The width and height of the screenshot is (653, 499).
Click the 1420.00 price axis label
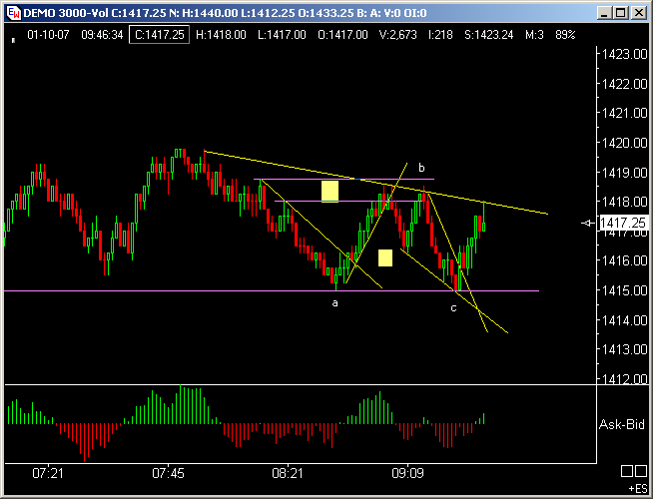(625, 143)
